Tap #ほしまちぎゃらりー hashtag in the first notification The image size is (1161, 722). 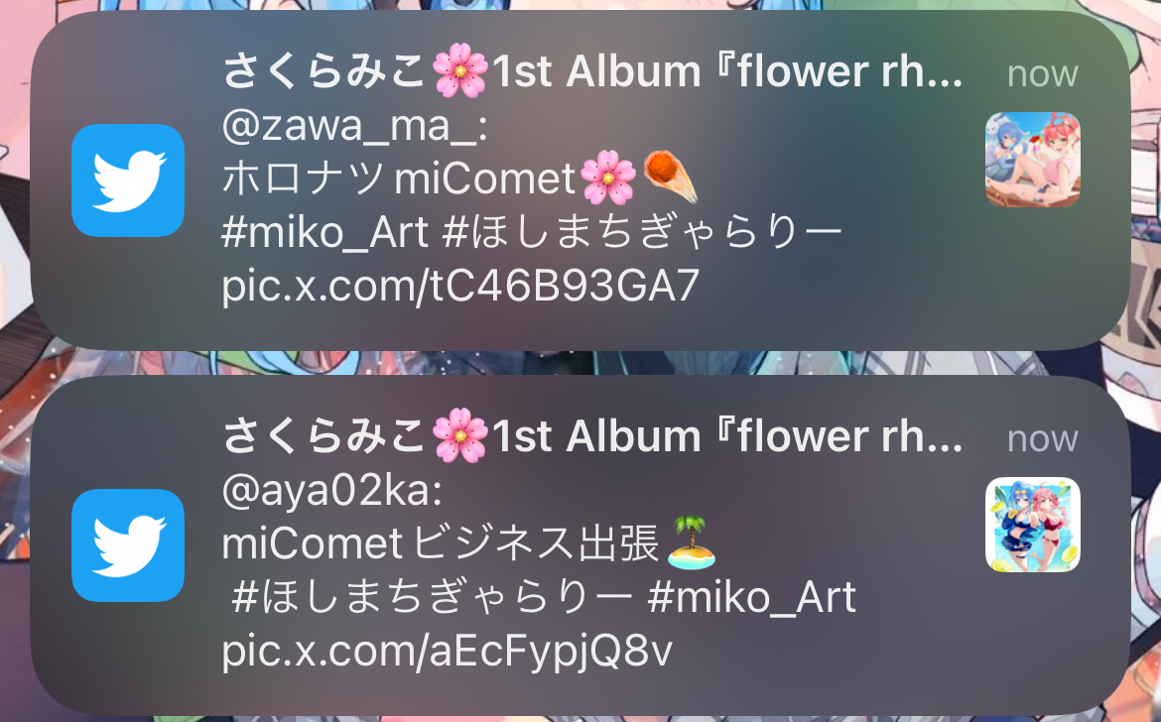642,233
